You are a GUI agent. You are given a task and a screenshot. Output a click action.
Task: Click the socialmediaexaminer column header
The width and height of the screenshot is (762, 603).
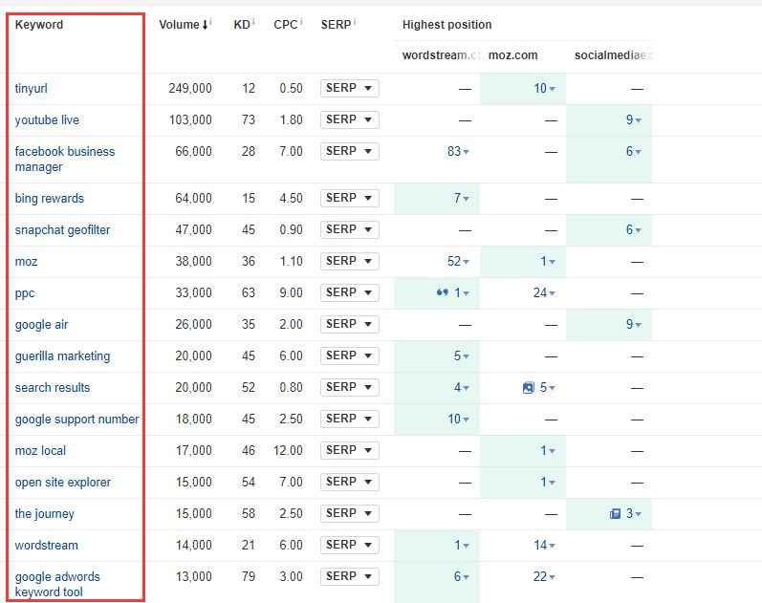[x=613, y=55]
